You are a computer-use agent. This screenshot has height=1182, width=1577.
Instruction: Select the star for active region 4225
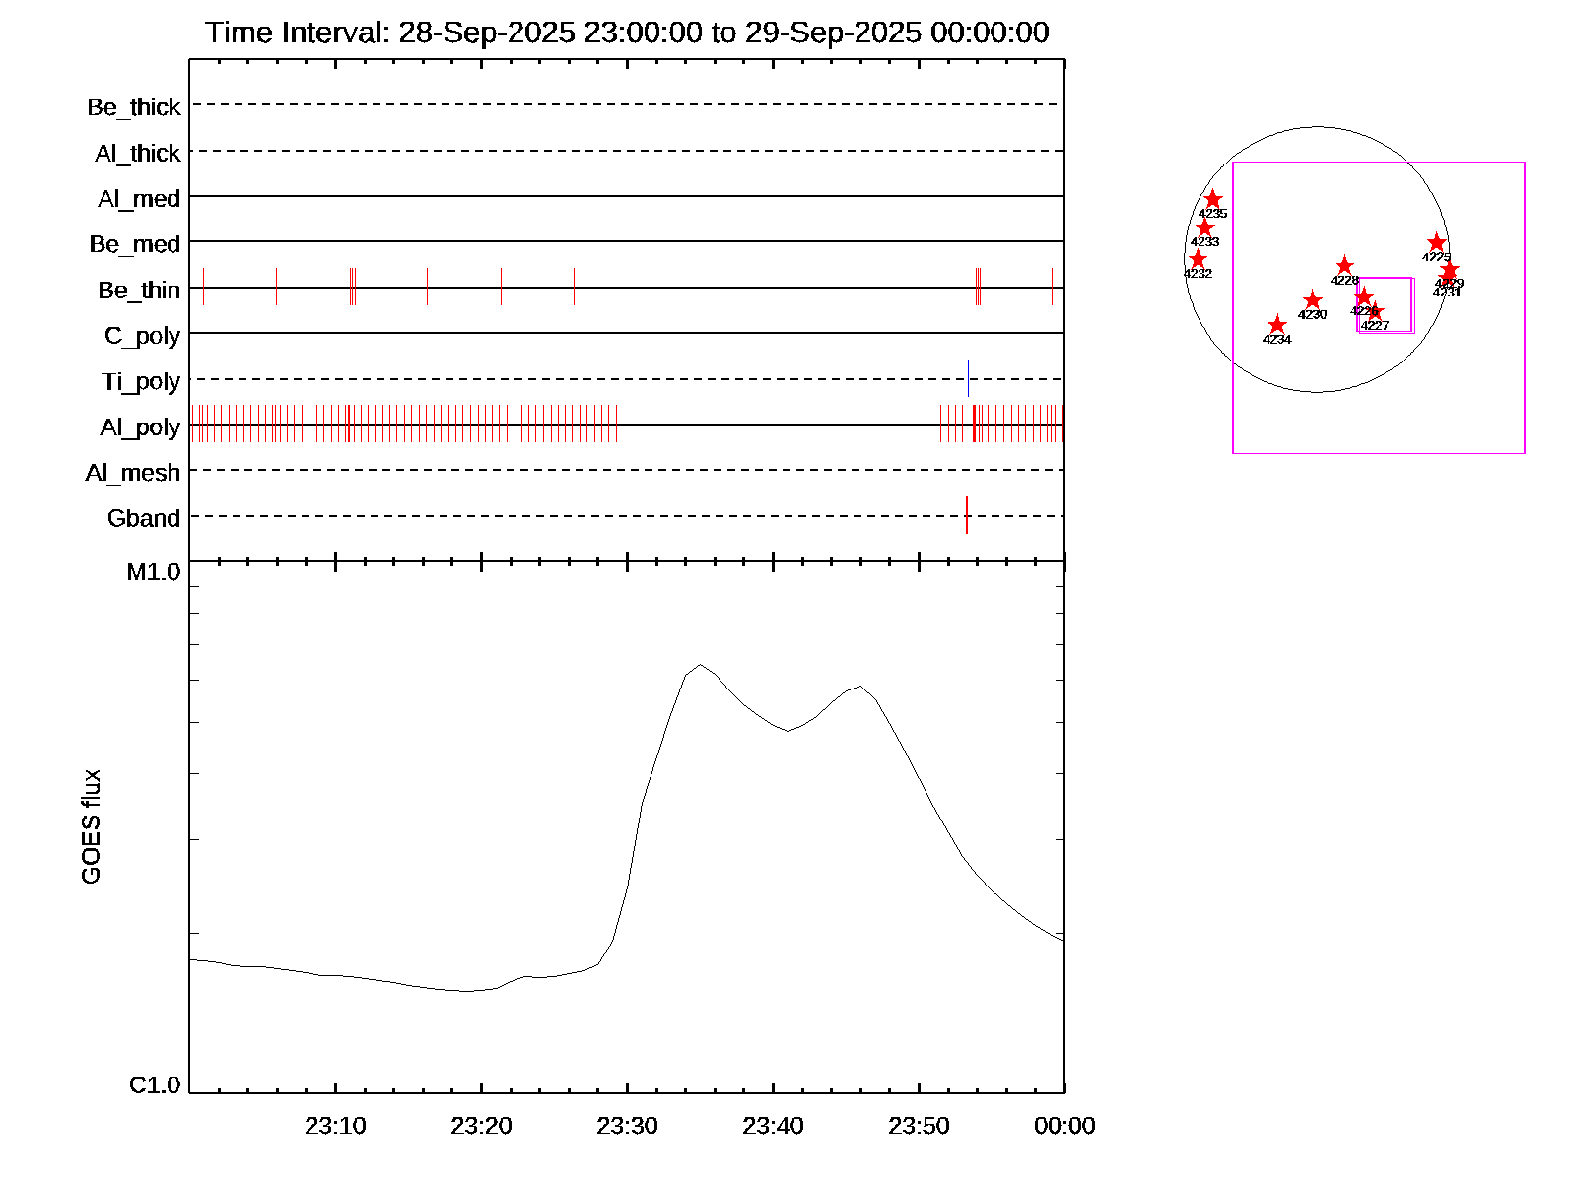coord(1436,243)
